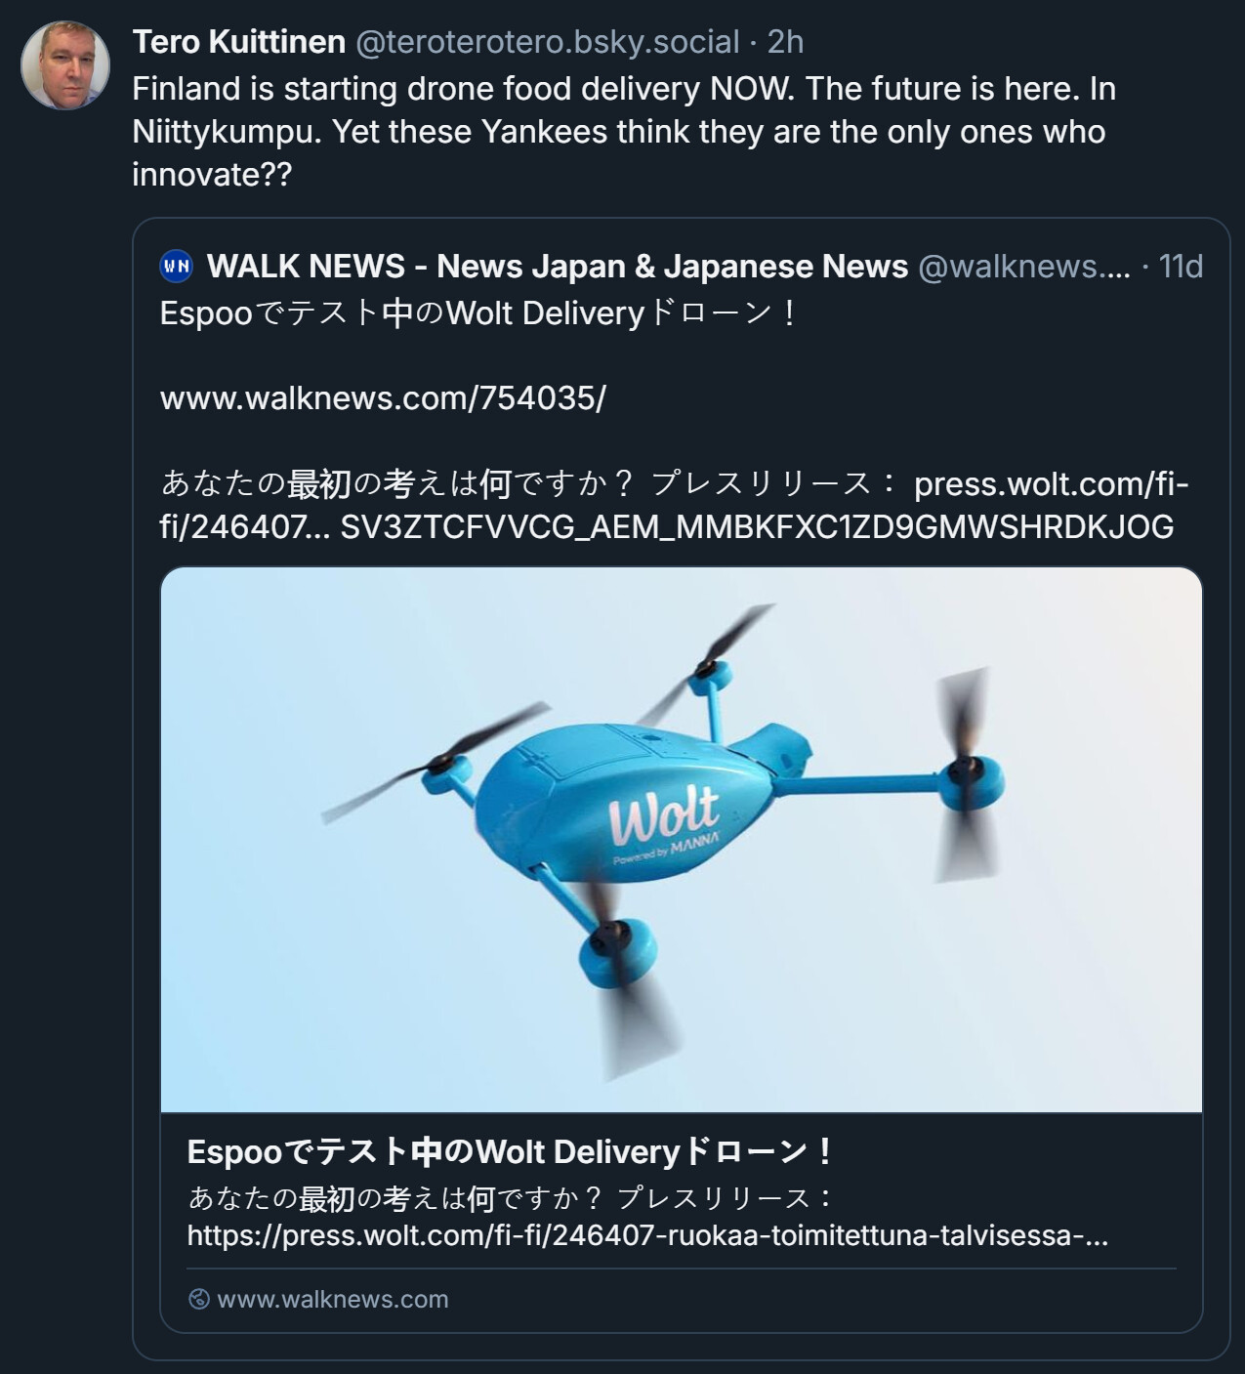Click the bold link card title about Espoo
1245x1374 pixels.
509,1152
